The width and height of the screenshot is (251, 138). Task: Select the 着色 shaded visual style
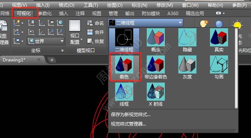point(124,67)
